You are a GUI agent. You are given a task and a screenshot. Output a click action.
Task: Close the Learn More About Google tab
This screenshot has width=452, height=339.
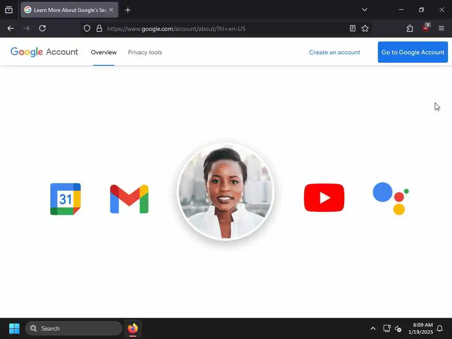pyautogui.click(x=111, y=10)
